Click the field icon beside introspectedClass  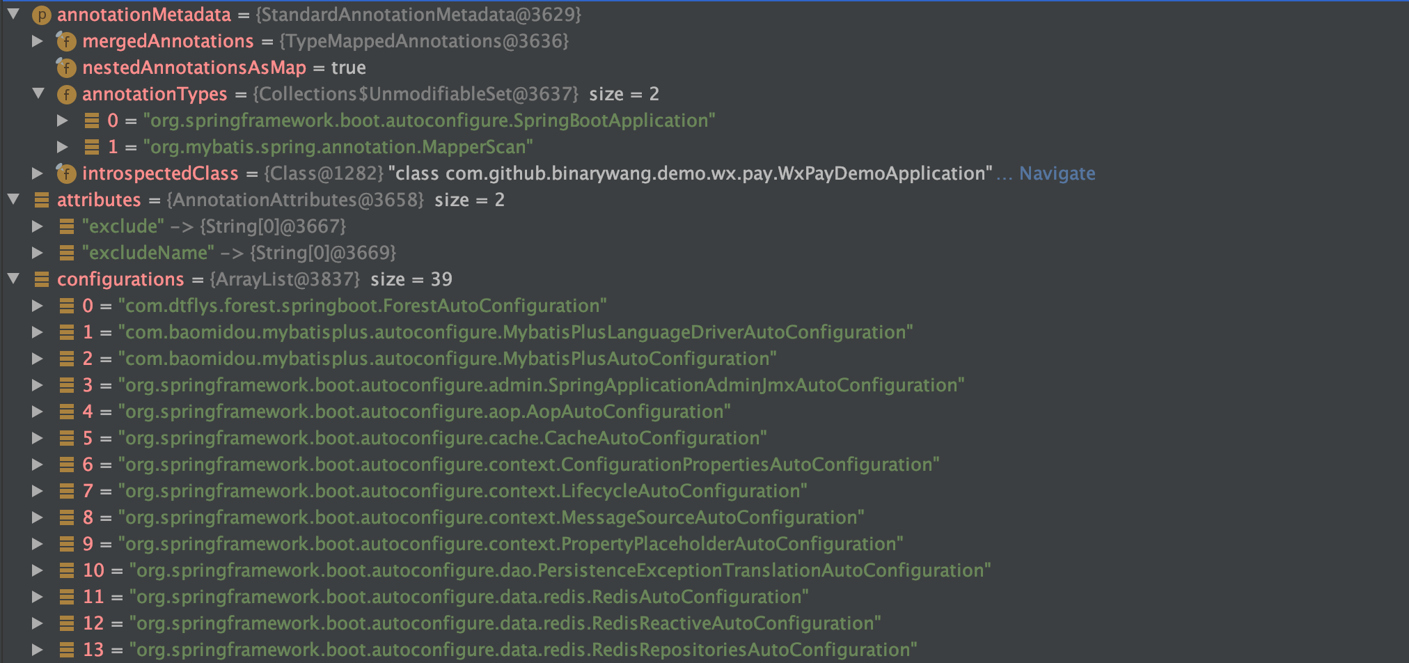point(66,173)
